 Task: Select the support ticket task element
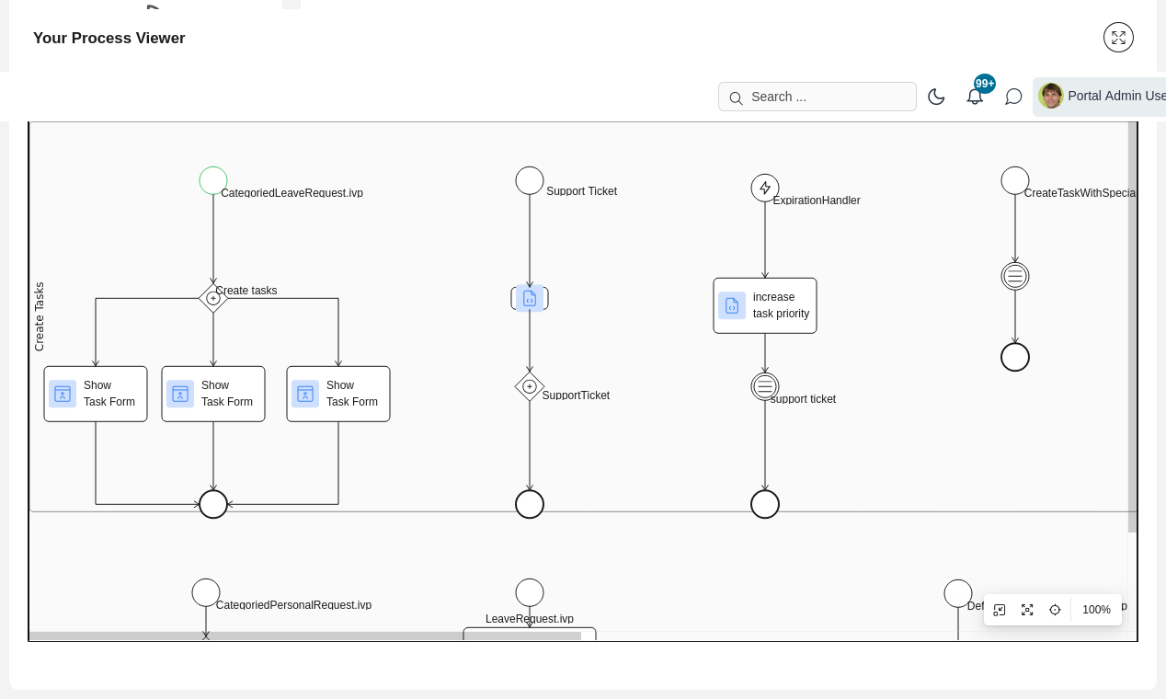coord(765,386)
